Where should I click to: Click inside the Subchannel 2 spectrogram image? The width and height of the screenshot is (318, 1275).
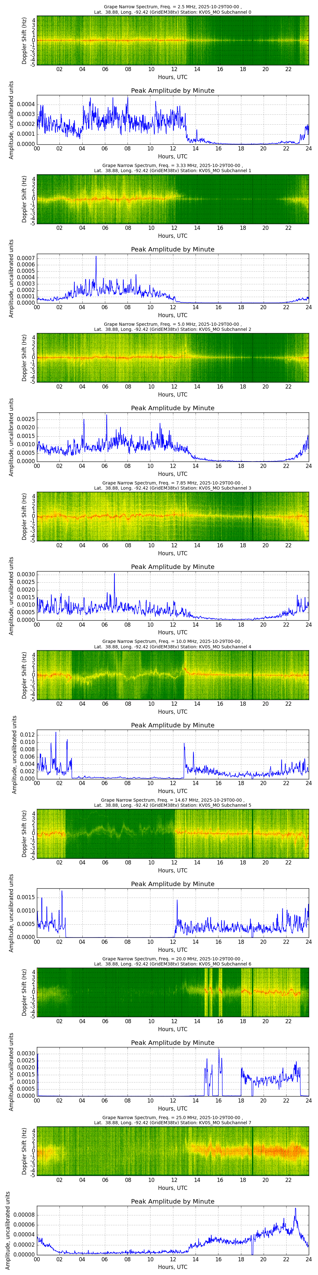point(173,357)
